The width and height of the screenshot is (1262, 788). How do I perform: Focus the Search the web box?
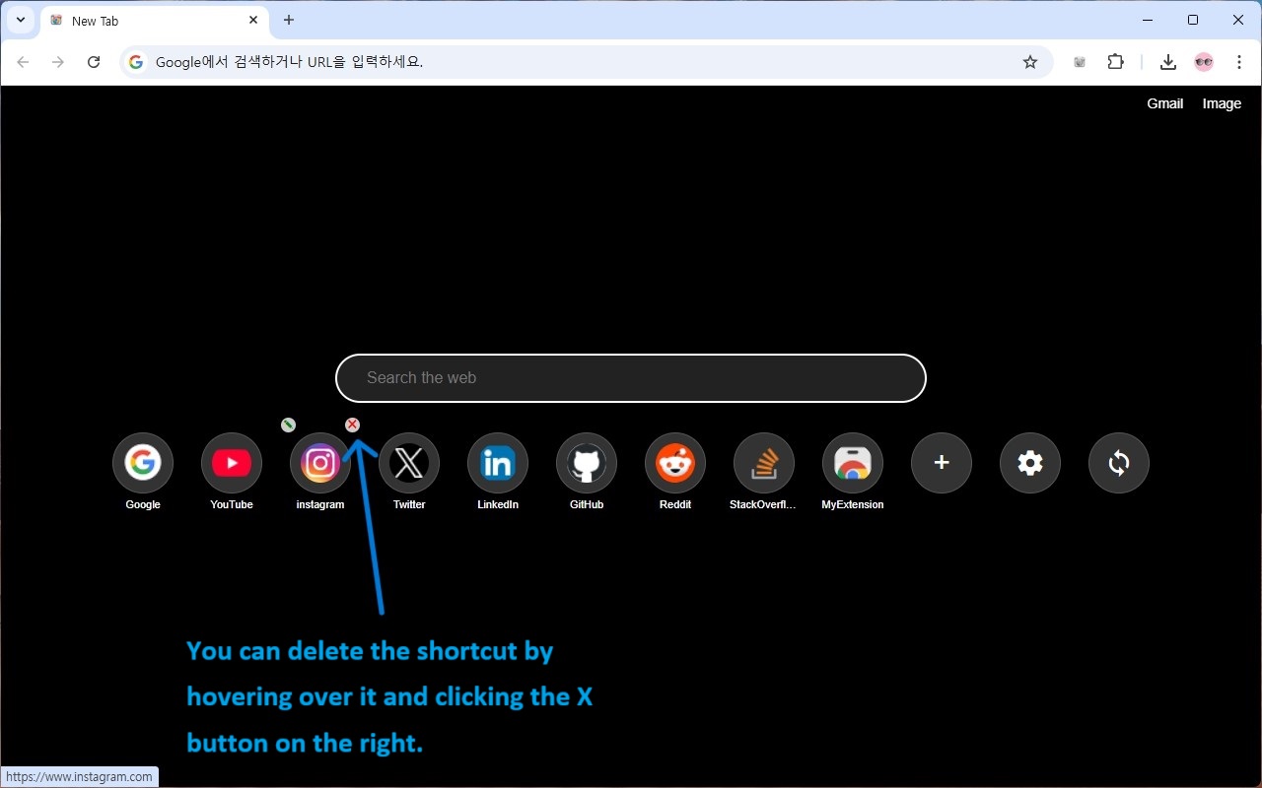click(631, 378)
